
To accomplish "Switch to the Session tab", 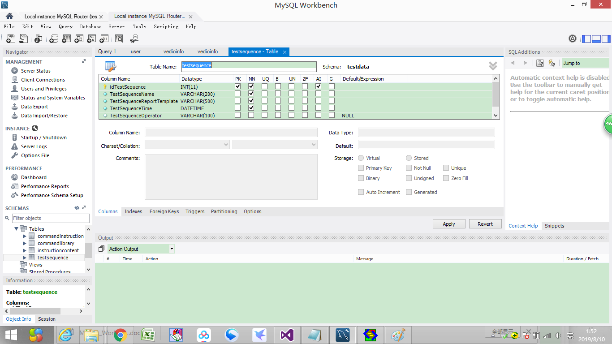I will [x=47, y=319].
